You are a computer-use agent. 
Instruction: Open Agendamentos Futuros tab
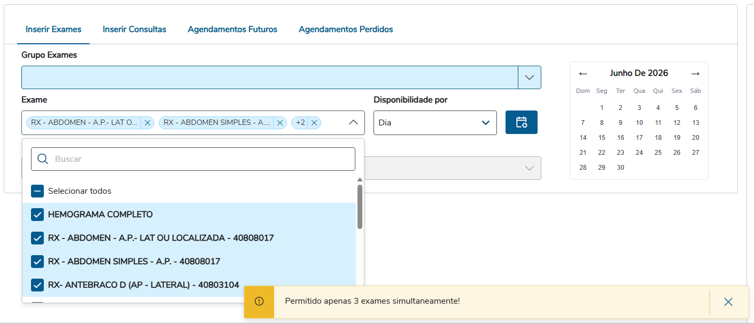pyautogui.click(x=232, y=29)
